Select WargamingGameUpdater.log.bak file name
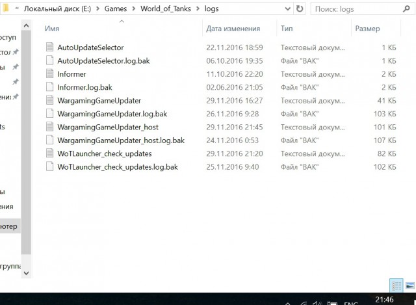This screenshot has height=305, width=416. tap(112, 114)
